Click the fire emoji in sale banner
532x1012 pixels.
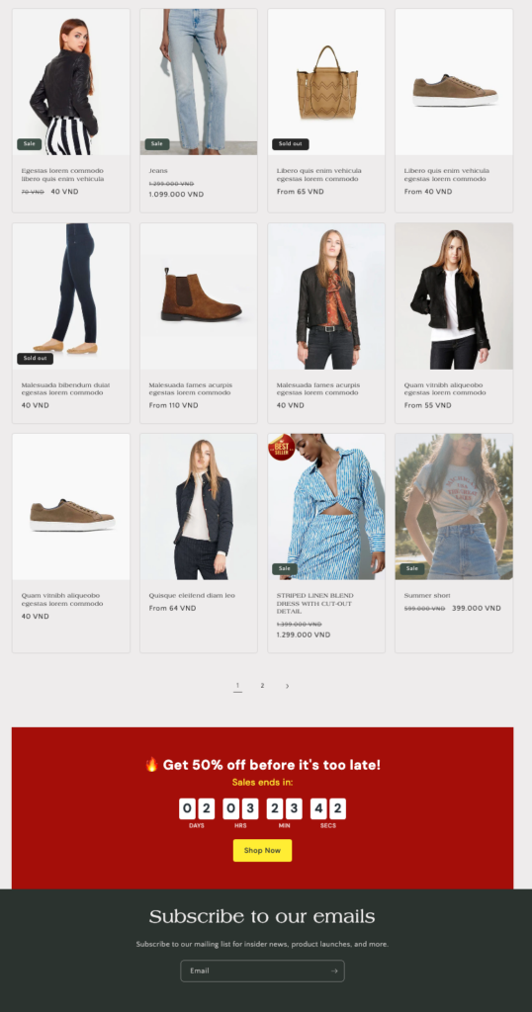(x=151, y=765)
